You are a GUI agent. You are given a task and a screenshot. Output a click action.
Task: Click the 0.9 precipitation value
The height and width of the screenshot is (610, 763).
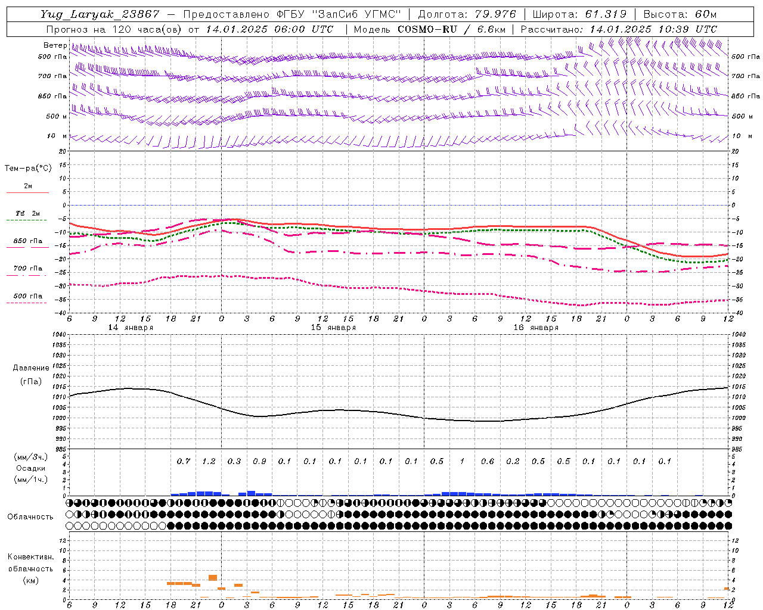259,461
